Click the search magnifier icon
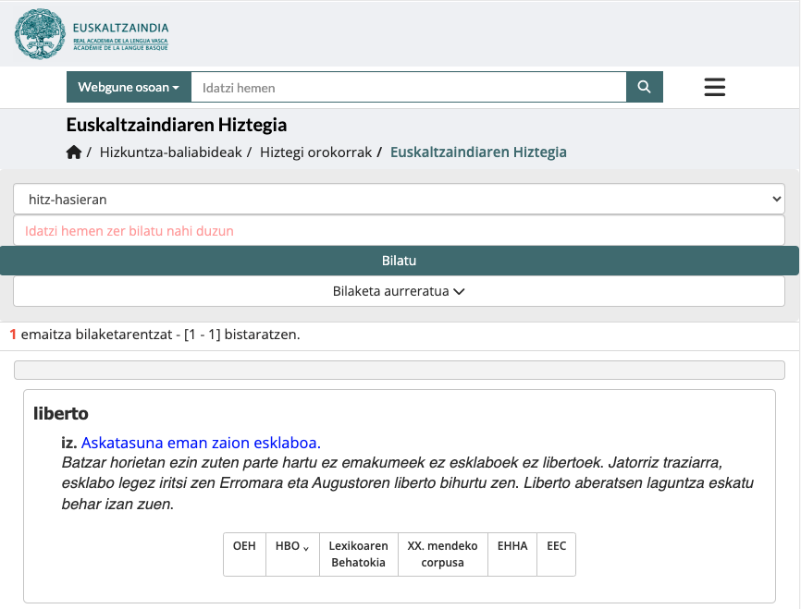Screen dimensions: 801x609 (644, 87)
